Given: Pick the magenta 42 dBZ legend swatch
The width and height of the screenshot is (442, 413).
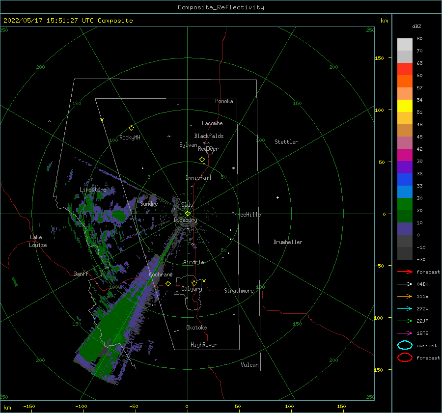Looking at the screenshot, I should pos(405,155).
